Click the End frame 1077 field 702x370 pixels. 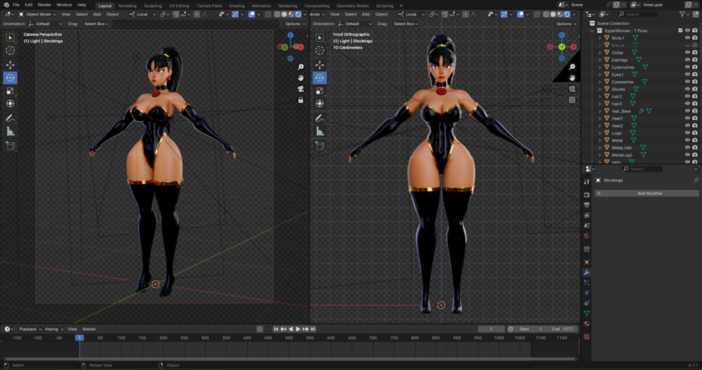click(563, 329)
